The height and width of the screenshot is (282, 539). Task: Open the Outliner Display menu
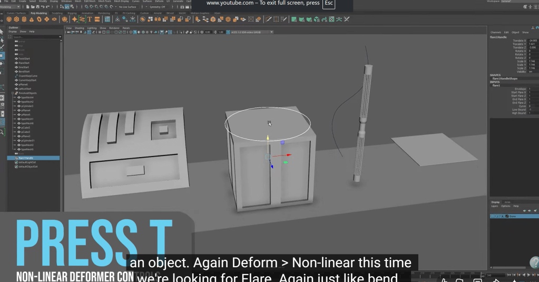pyautogui.click(x=13, y=31)
